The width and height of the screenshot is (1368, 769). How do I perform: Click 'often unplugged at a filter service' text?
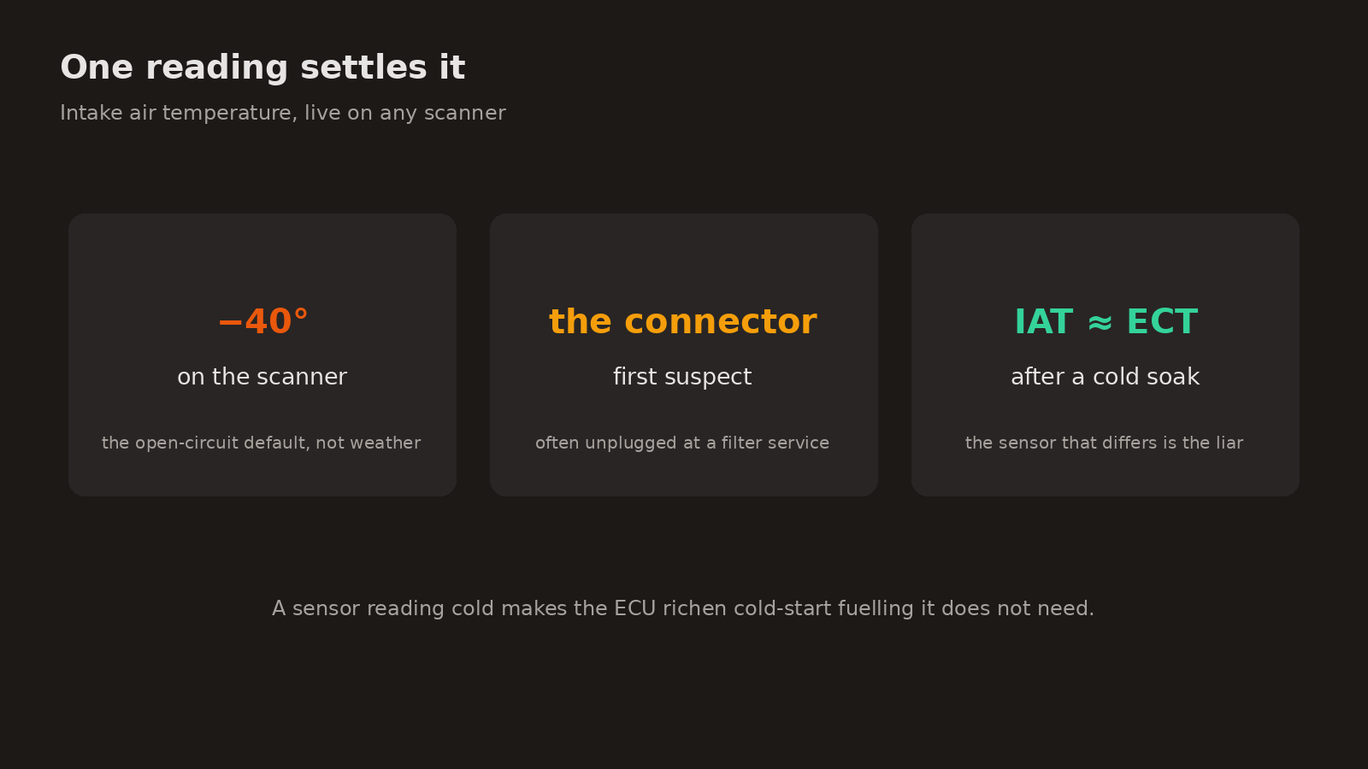[682, 443]
